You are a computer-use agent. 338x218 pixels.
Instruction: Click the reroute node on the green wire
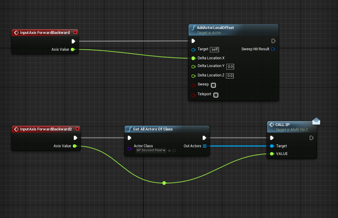tap(164, 183)
